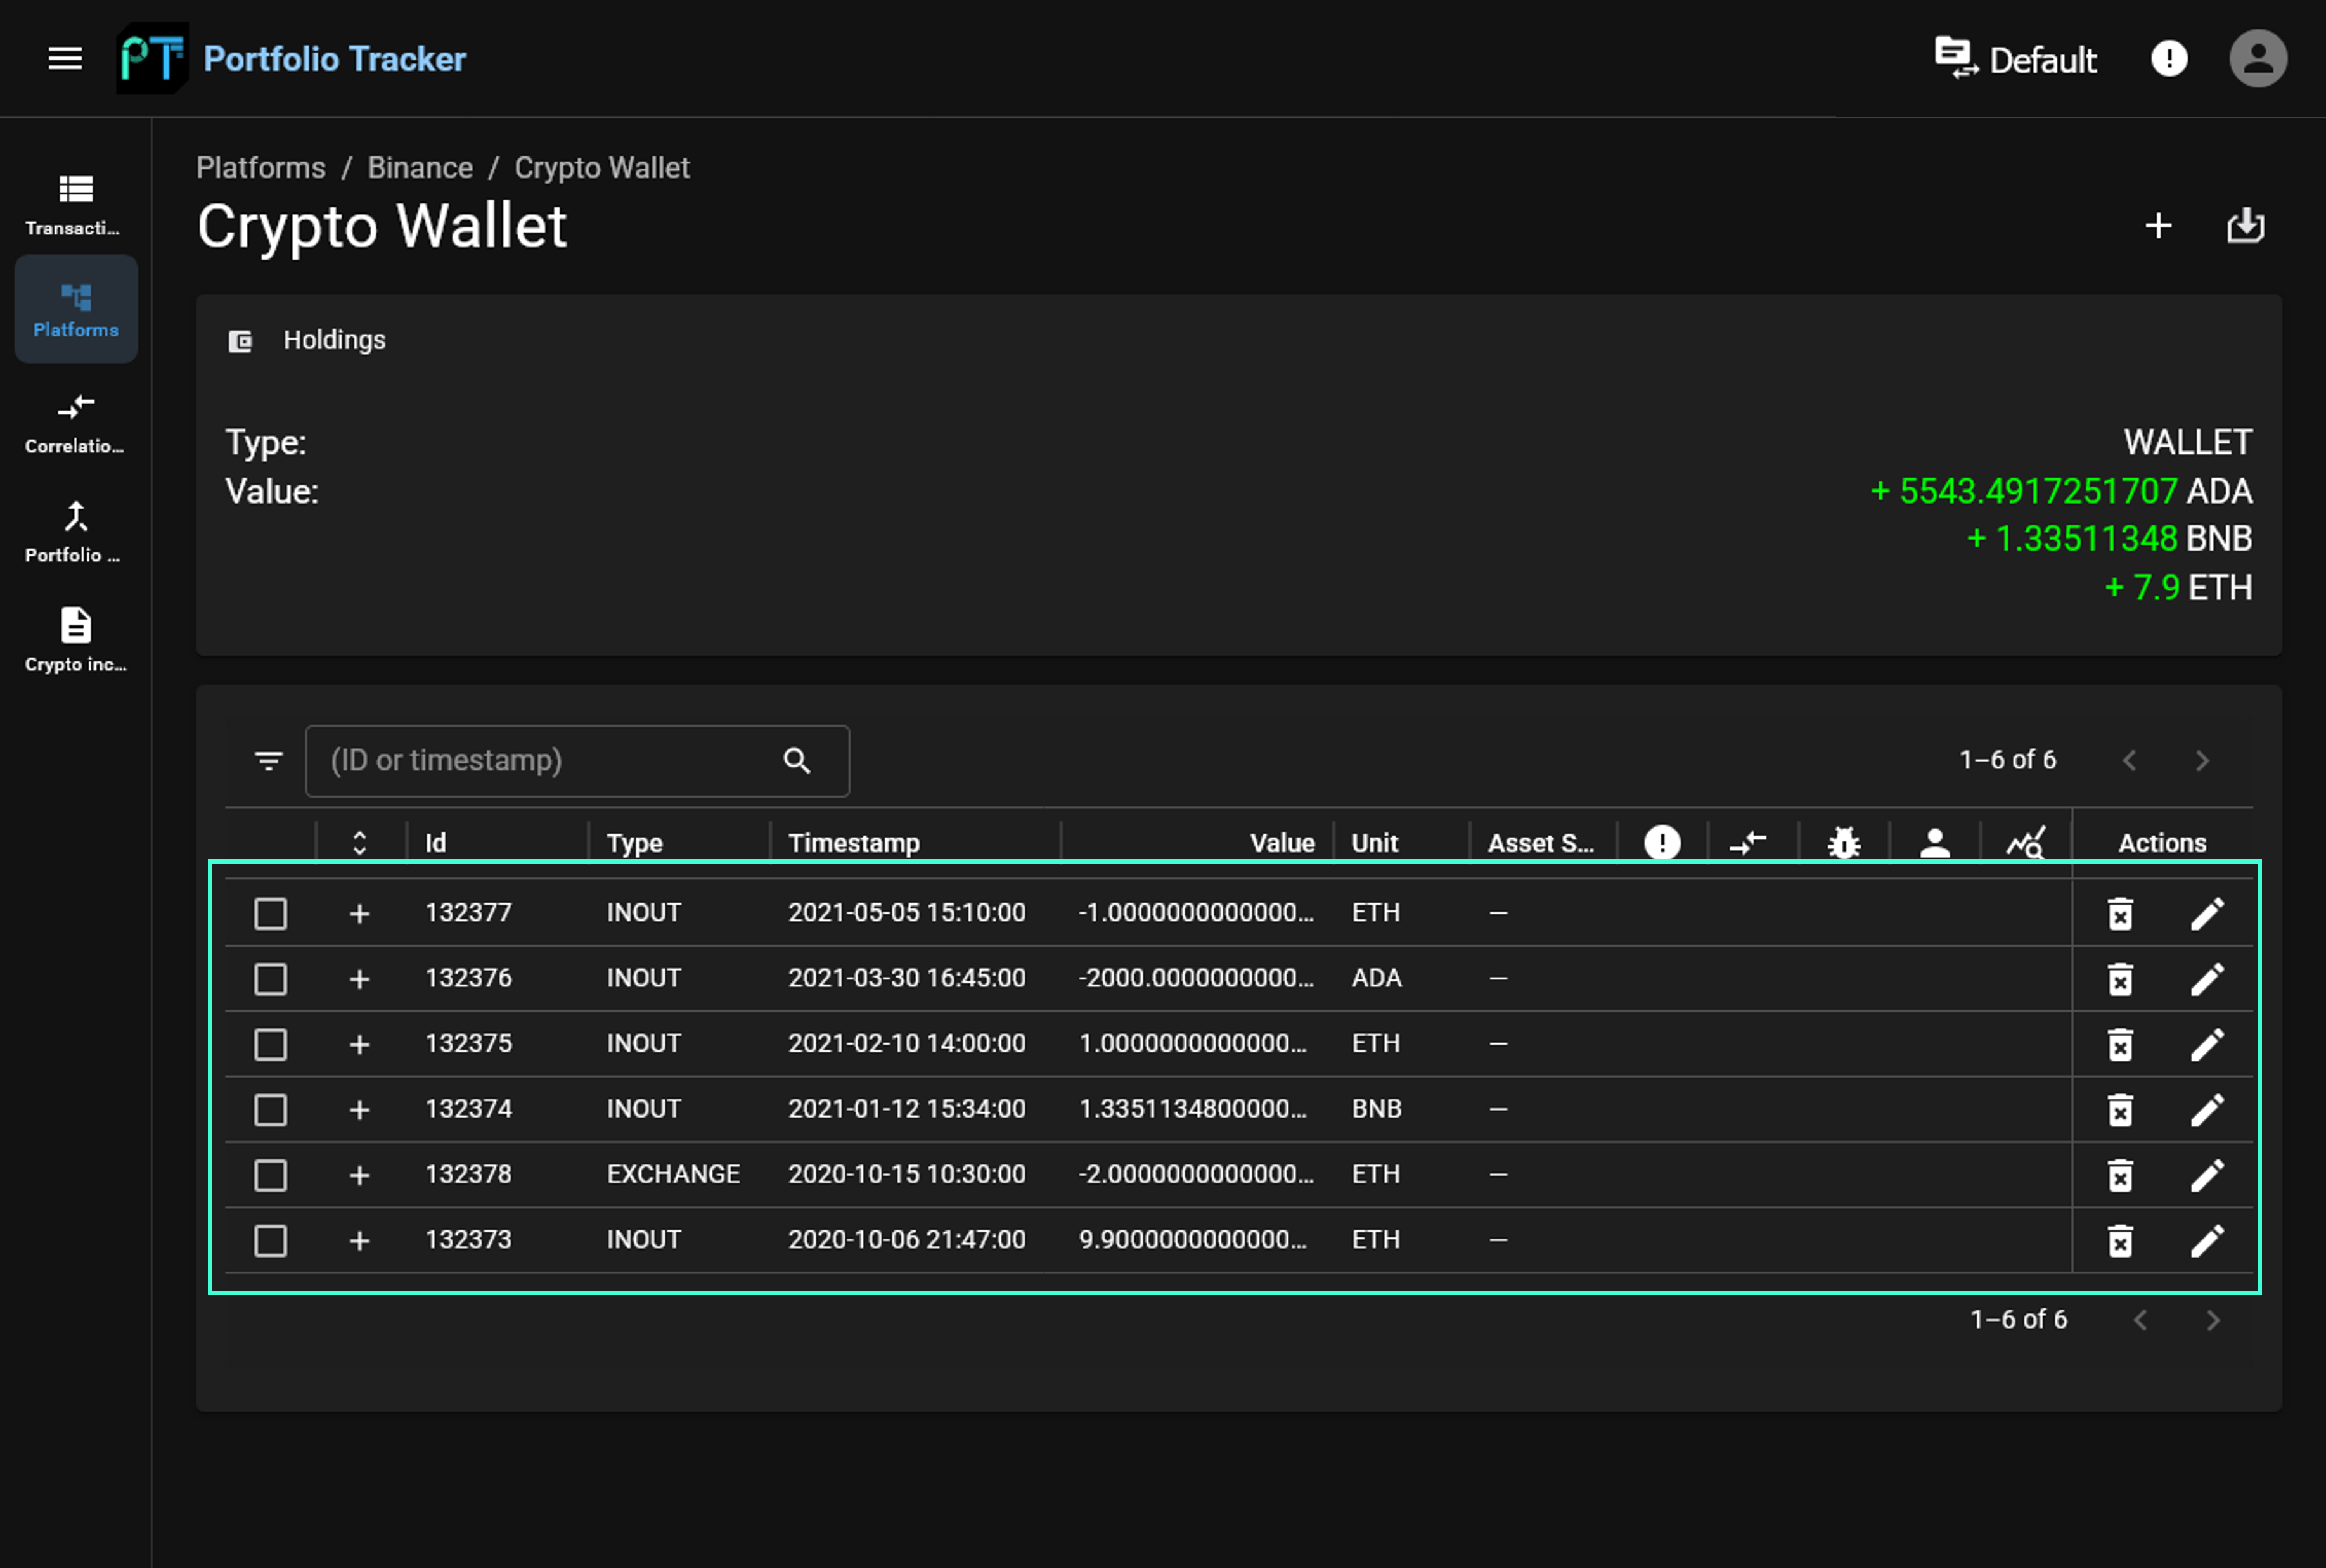Select Platforms in the sidebar
This screenshot has width=2326, height=1568.
(76, 309)
